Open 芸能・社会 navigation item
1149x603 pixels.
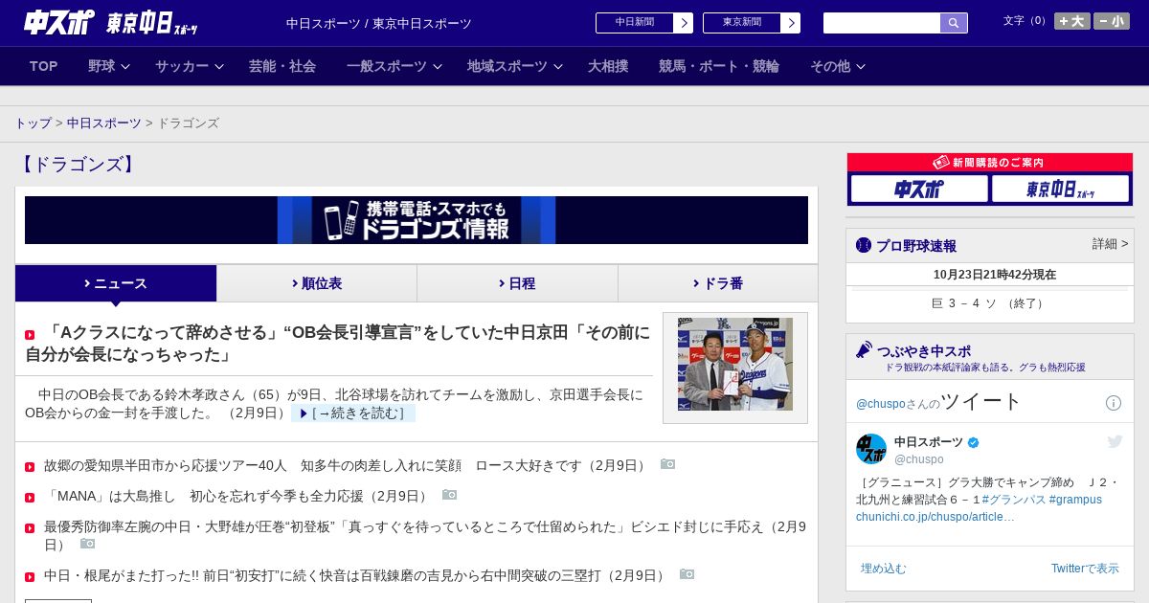(282, 66)
